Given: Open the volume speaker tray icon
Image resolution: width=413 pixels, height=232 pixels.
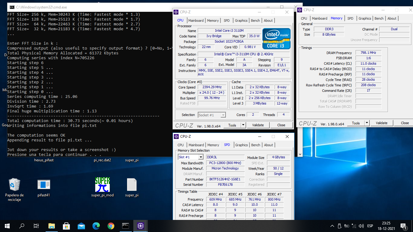Looking at the screenshot, I should click(x=361, y=226).
